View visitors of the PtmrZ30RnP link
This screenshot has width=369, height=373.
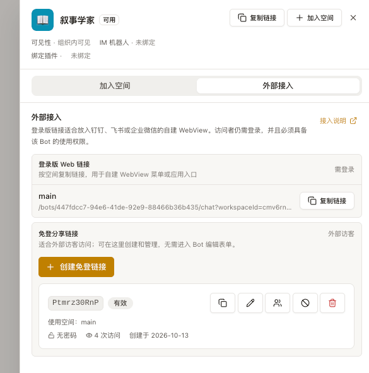[x=278, y=303]
